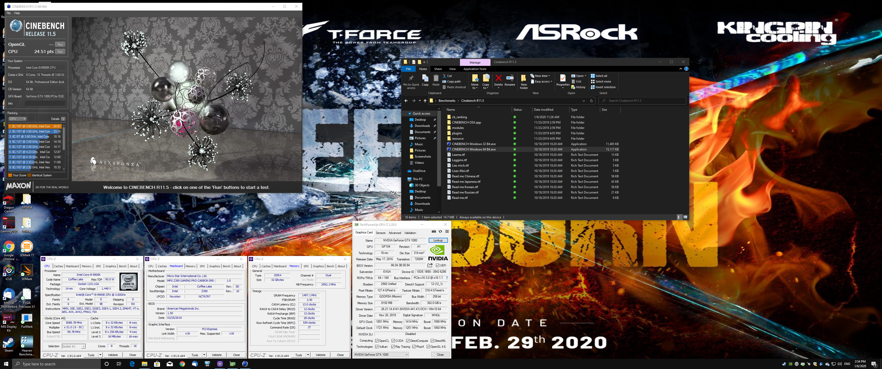
Task: Click BIOS Version share/export icon in GPU-Z
Action: pyautogui.click(x=430, y=265)
